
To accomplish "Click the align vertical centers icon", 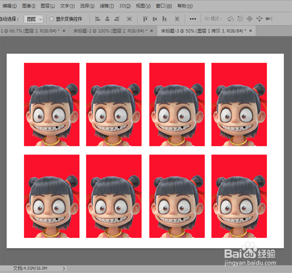I will pos(155,19).
